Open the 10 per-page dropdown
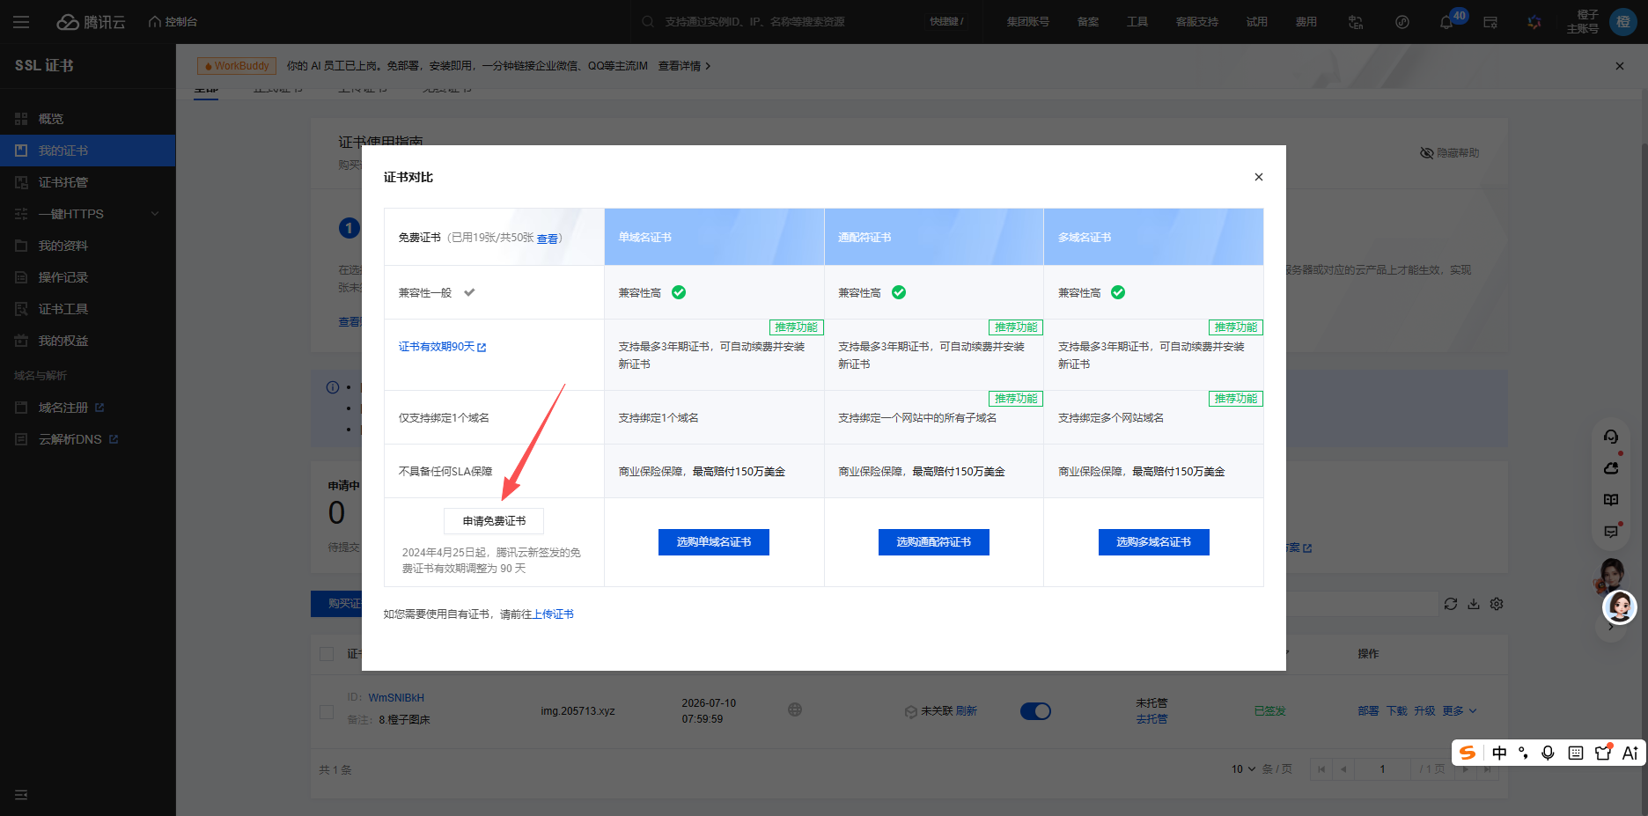 (1243, 769)
